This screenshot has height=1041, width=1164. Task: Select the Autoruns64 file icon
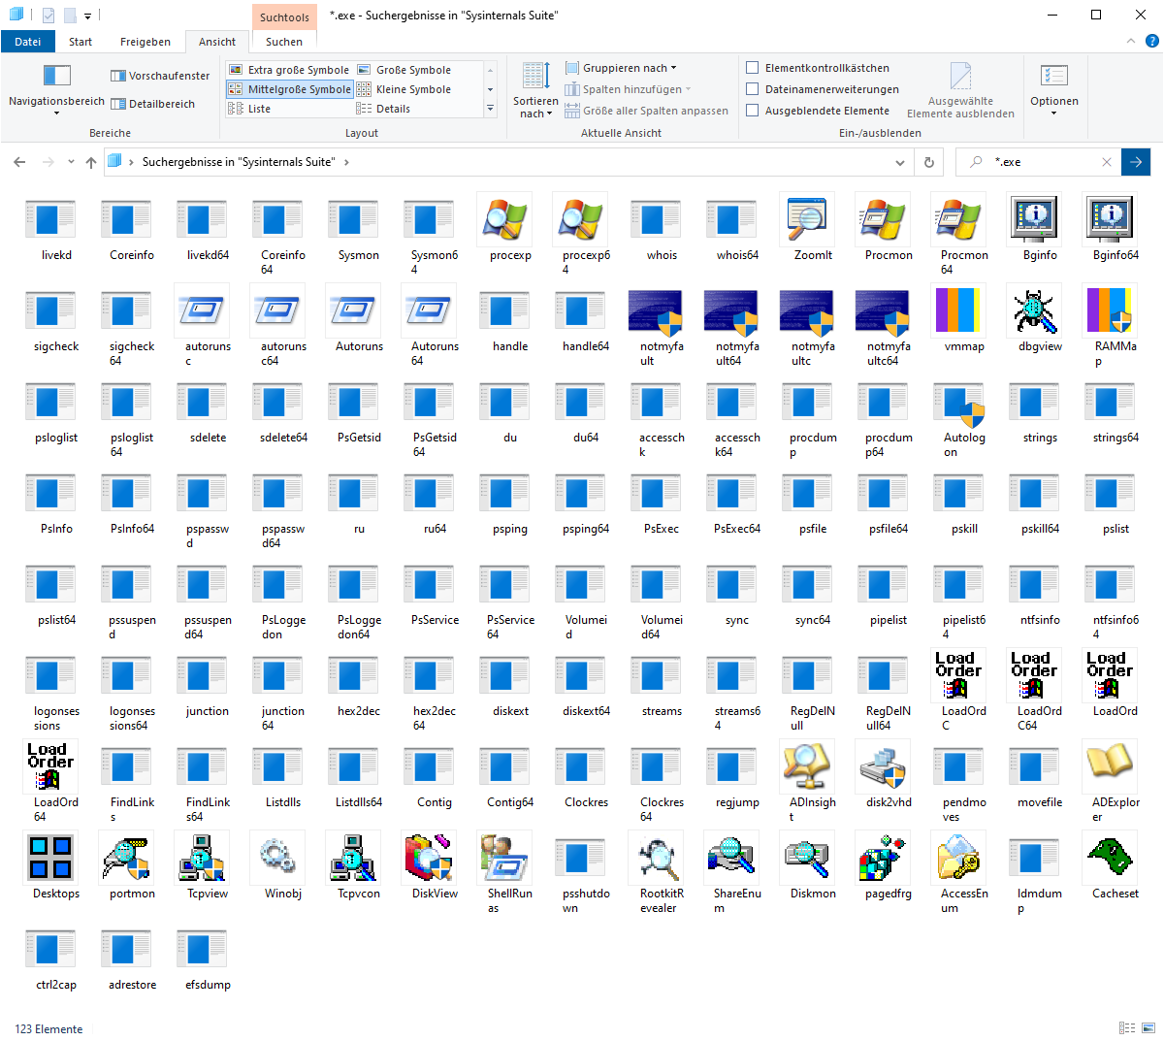pyautogui.click(x=429, y=310)
